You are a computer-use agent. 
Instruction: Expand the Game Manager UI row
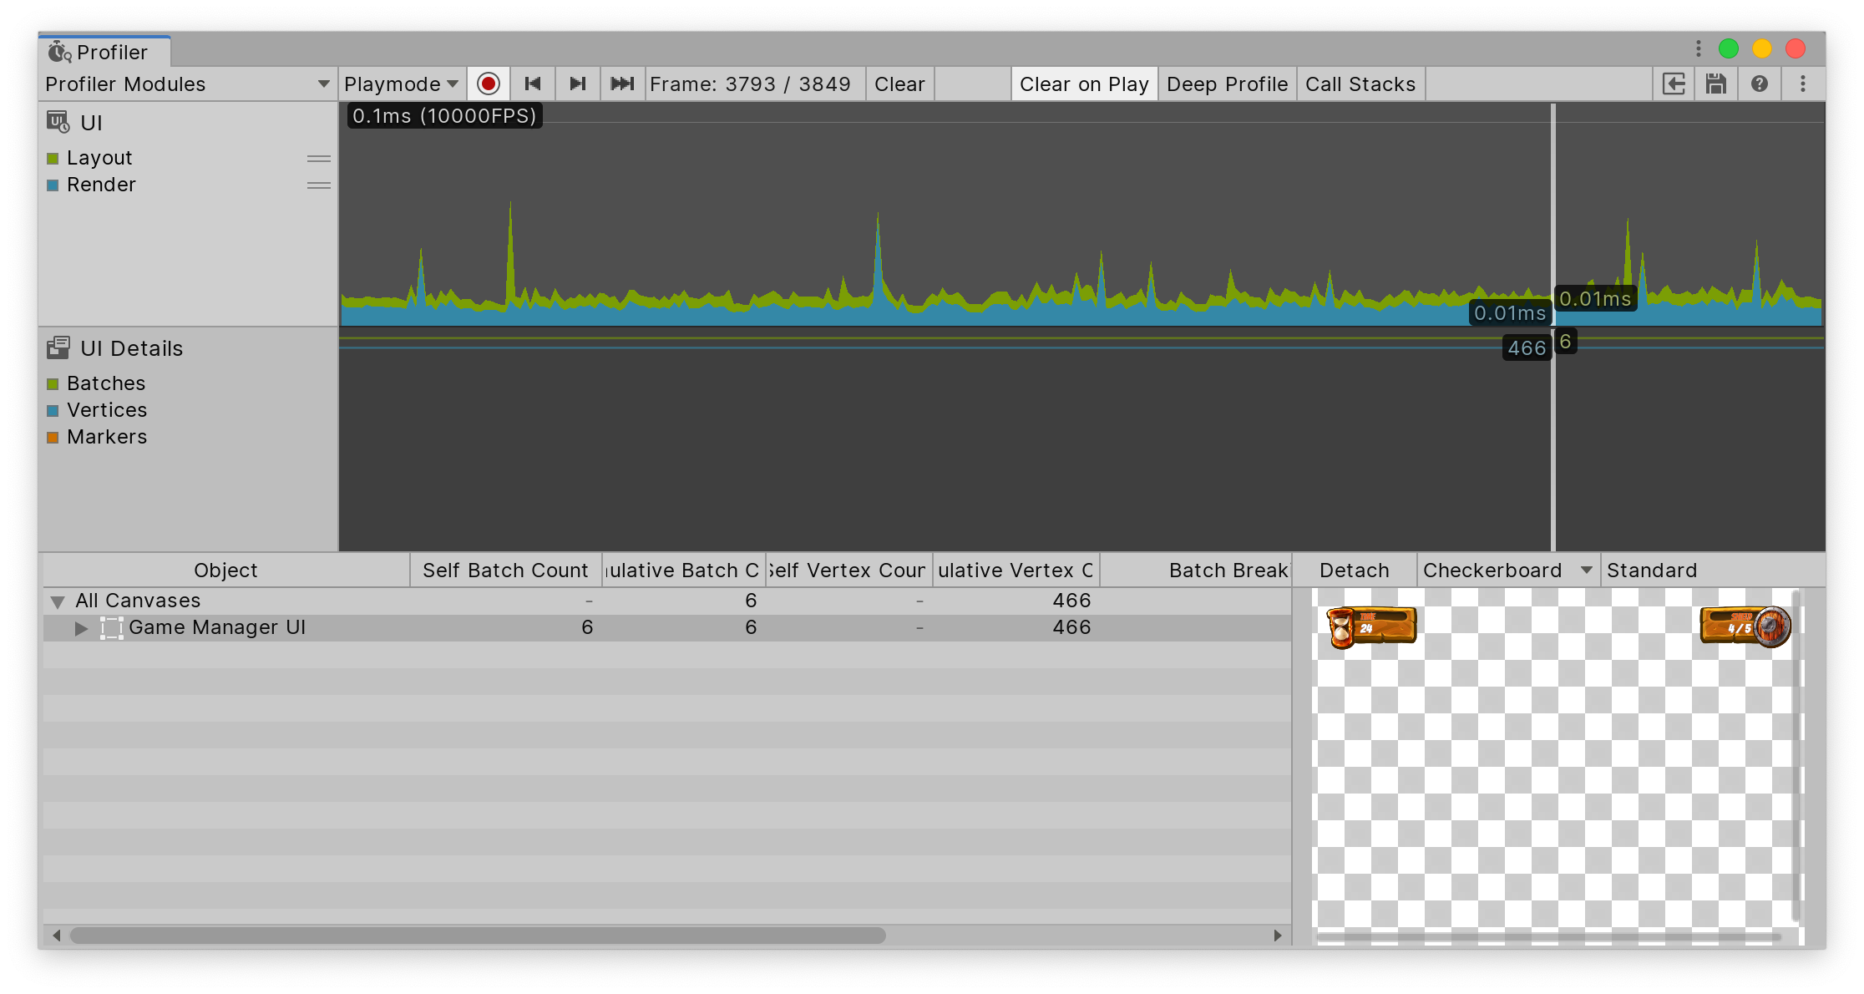pos(81,628)
